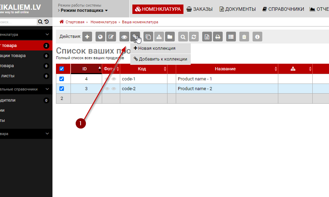Screen dimensions: 329x197
Task: Click the info icon in actions toolbar
Action: 257,37
